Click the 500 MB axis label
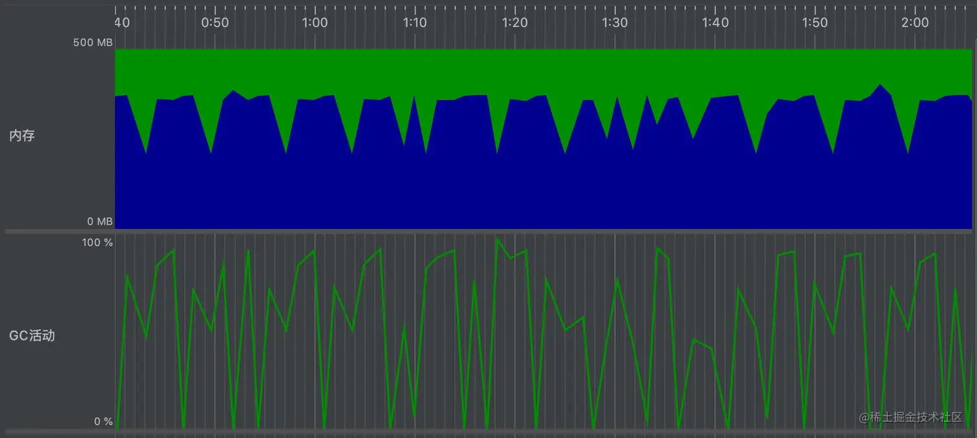The height and width of the screenshot is (438, 977). click(94, 43)
